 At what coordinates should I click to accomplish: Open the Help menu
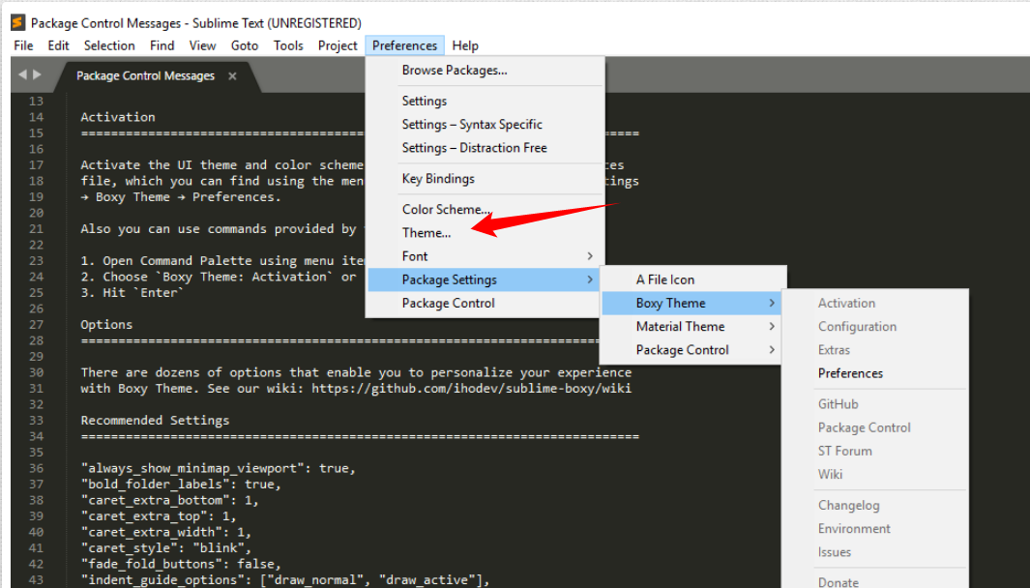click(x=465, y=45)
